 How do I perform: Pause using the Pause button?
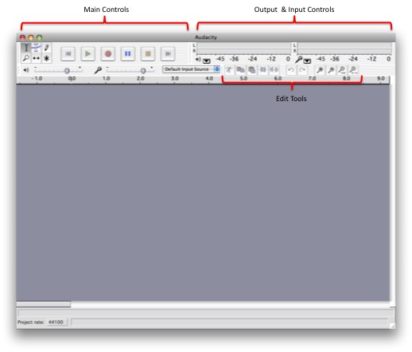pos(128,54)
